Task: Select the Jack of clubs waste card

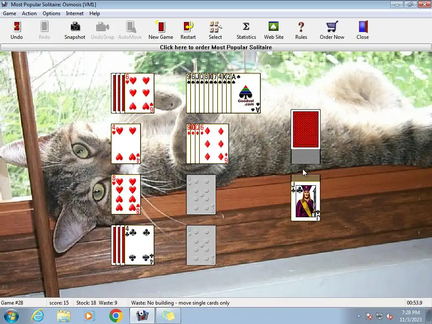Action: tap(305, 201)
